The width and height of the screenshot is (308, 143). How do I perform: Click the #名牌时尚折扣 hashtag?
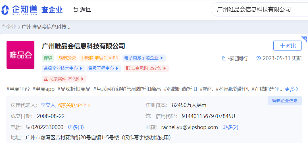[x=180, y=89]
